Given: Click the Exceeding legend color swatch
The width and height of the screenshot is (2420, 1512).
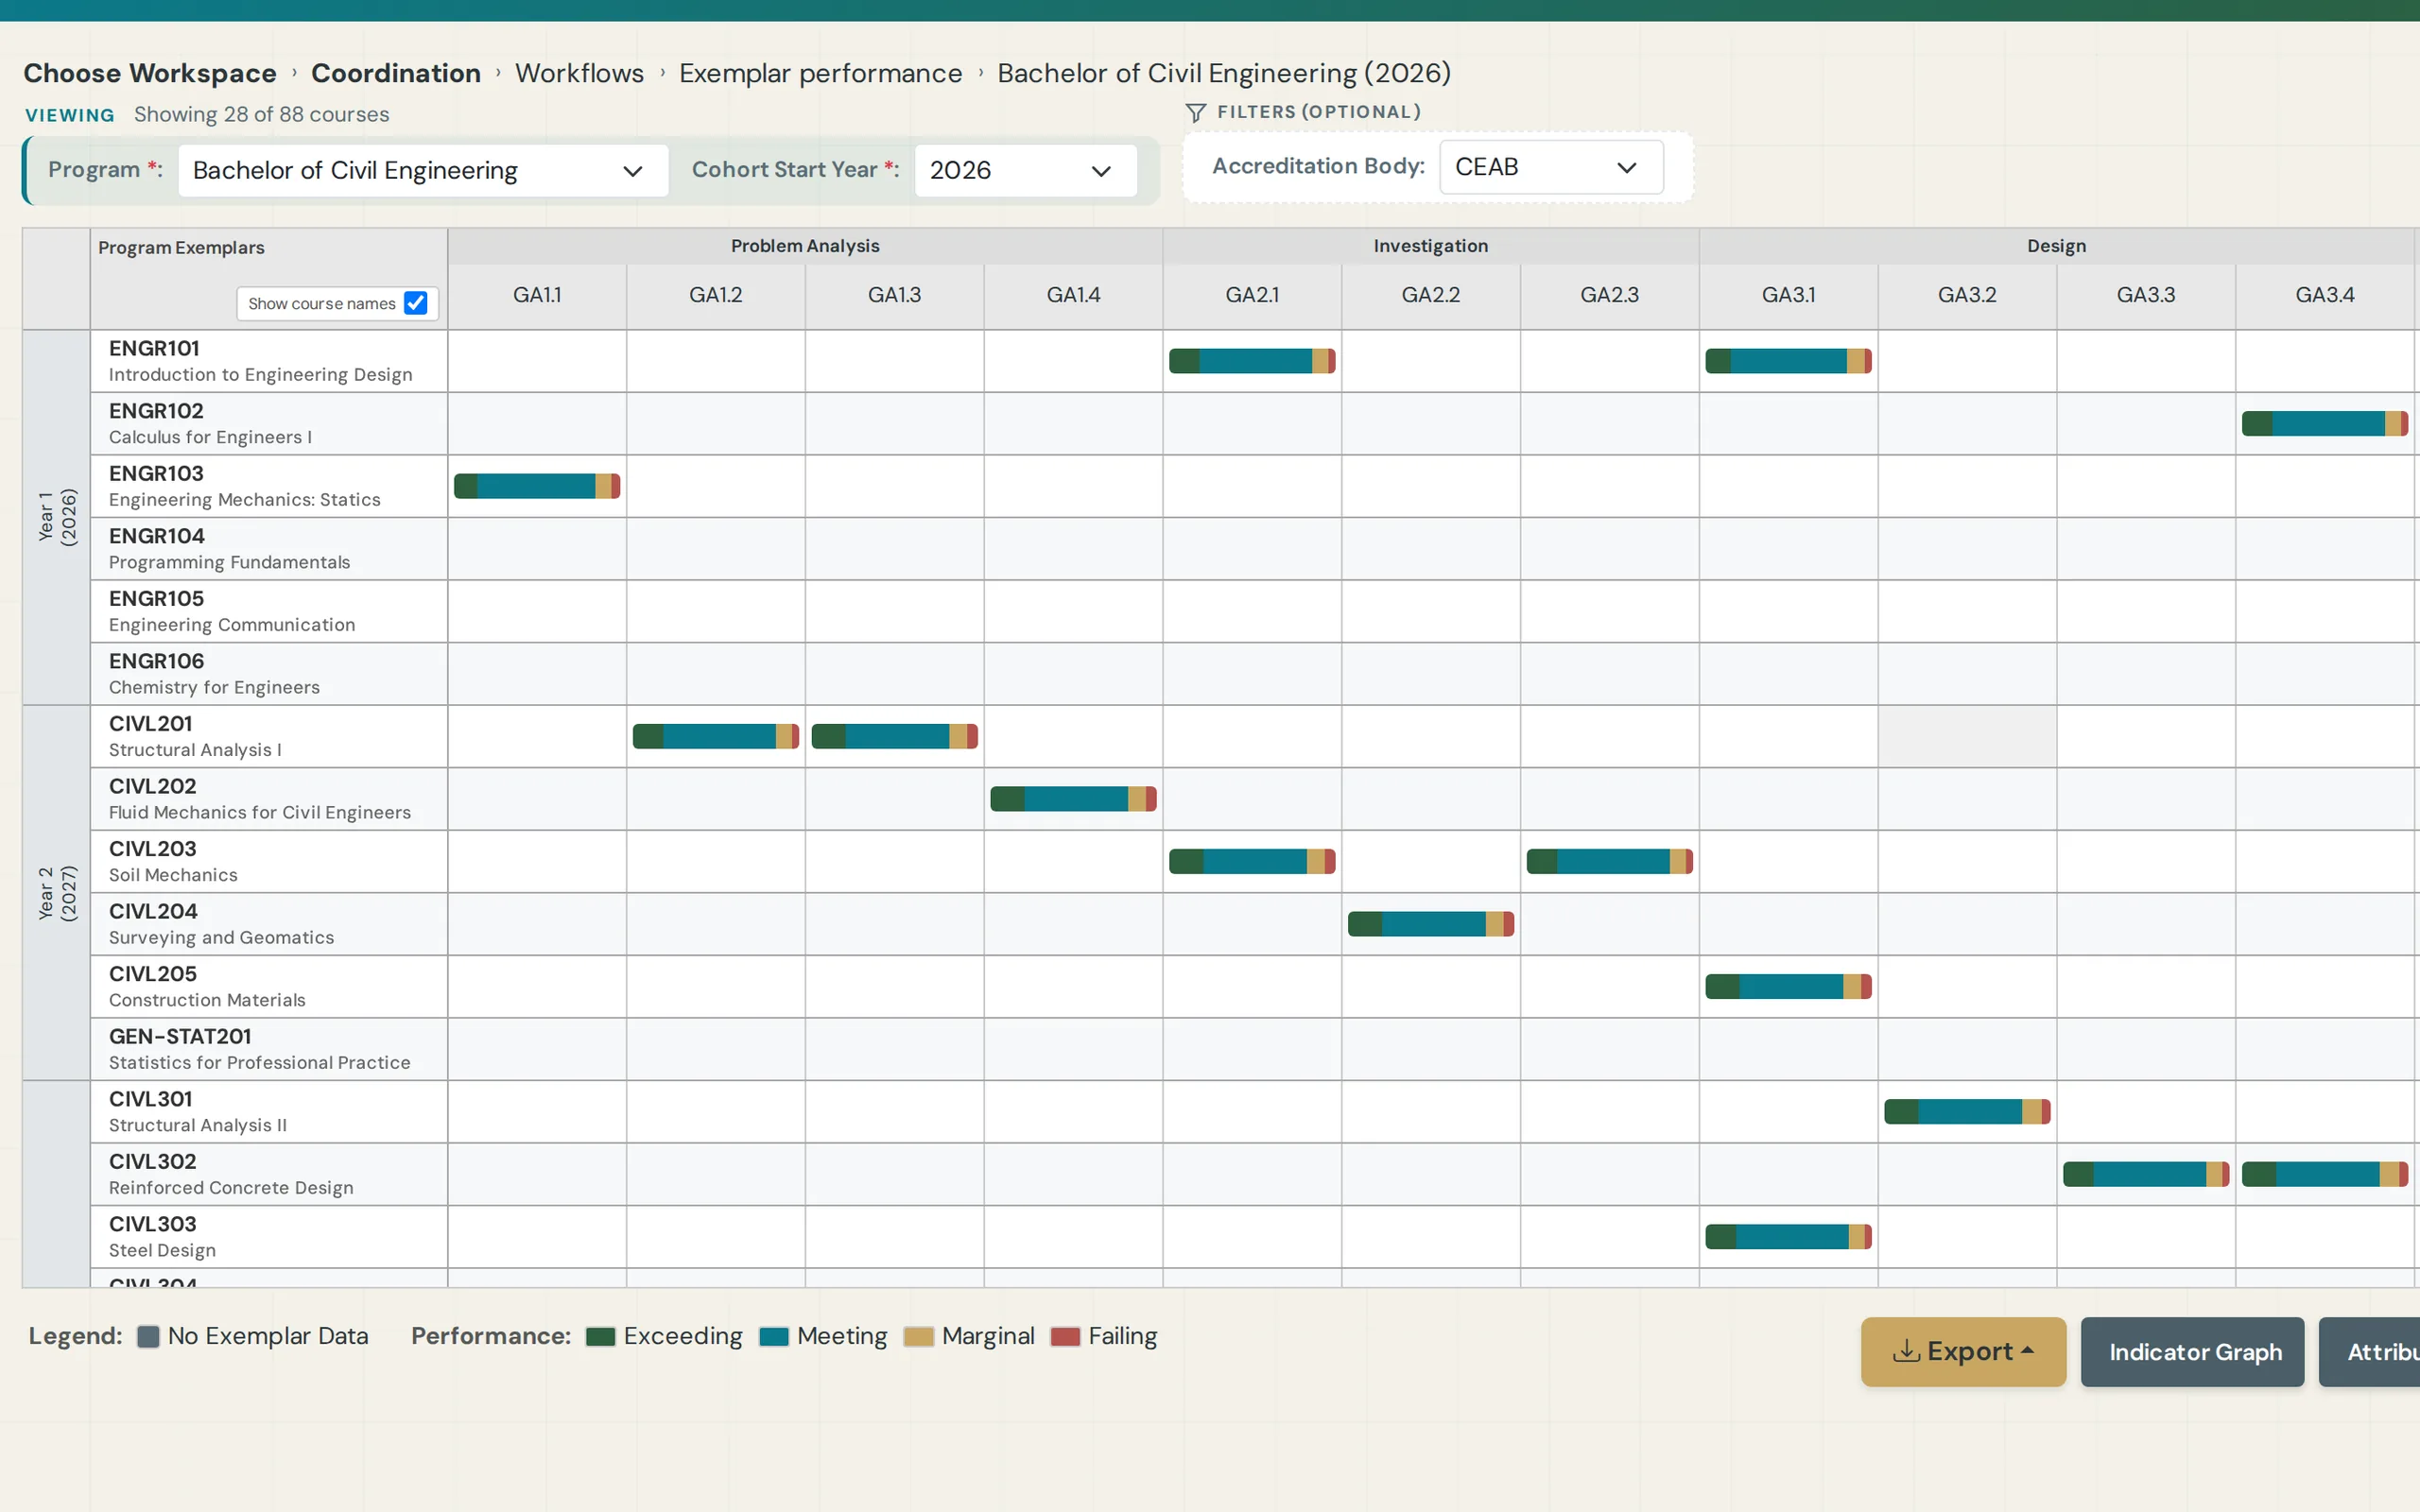Looking at the screenshot, I should pyautogui.click(x=600, y=1337).
